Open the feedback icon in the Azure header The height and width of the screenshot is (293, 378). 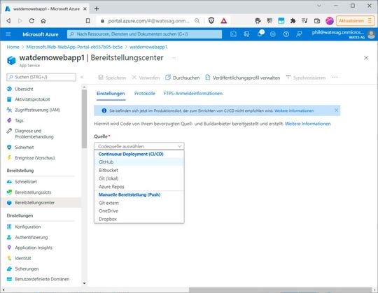coord(299,34)
